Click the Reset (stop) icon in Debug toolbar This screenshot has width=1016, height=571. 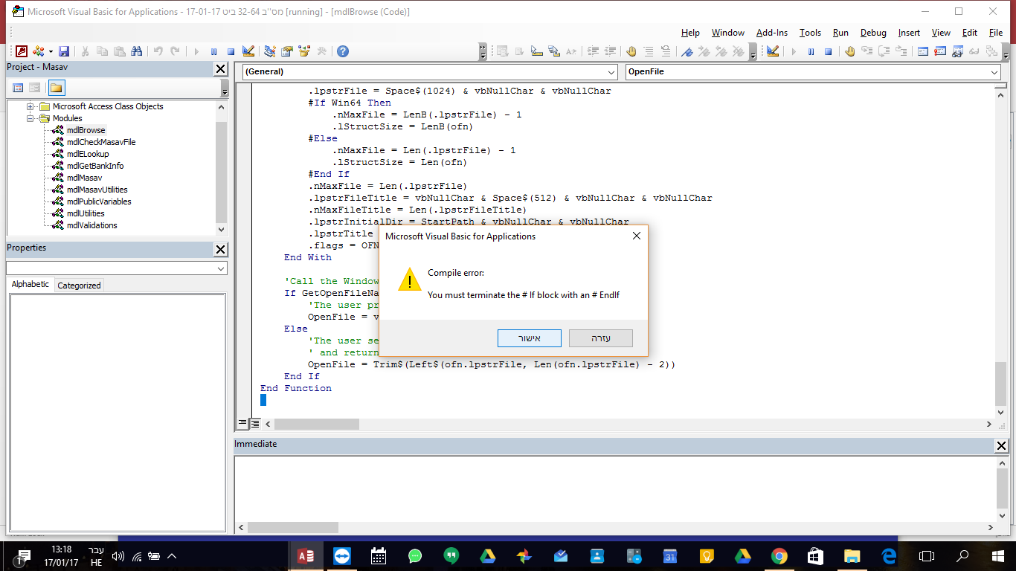coord(828,51)
